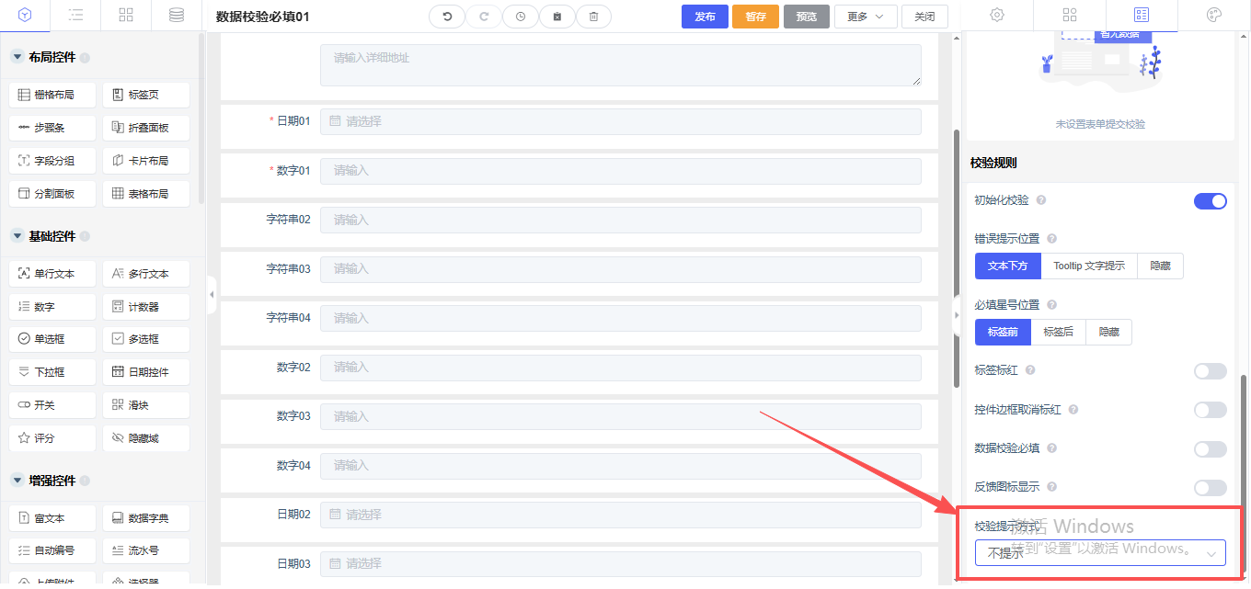1251x589 pixels.
Task: Click the orange 暂存 button
Action: click(755, 17)
